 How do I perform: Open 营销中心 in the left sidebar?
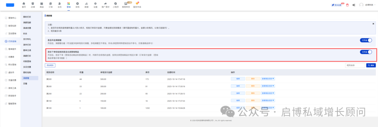[x=10, y=18]
